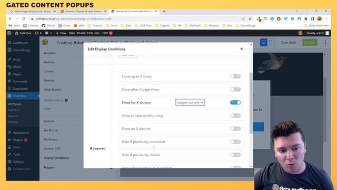Screen dimensions: 337x190
Task: Open Pages in WordPress sidebar
Action: click(17, 74)
